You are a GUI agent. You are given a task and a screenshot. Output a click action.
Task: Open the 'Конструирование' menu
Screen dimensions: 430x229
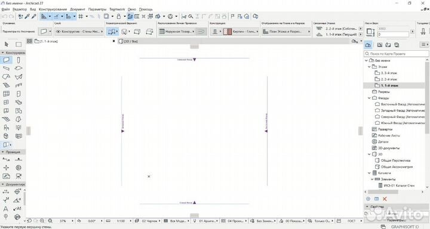pos(53,10)
